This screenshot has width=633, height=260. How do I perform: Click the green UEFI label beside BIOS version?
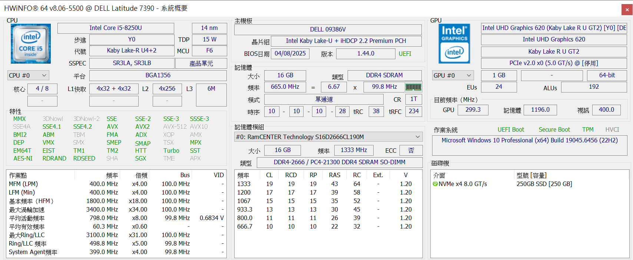tap(405, 54)
